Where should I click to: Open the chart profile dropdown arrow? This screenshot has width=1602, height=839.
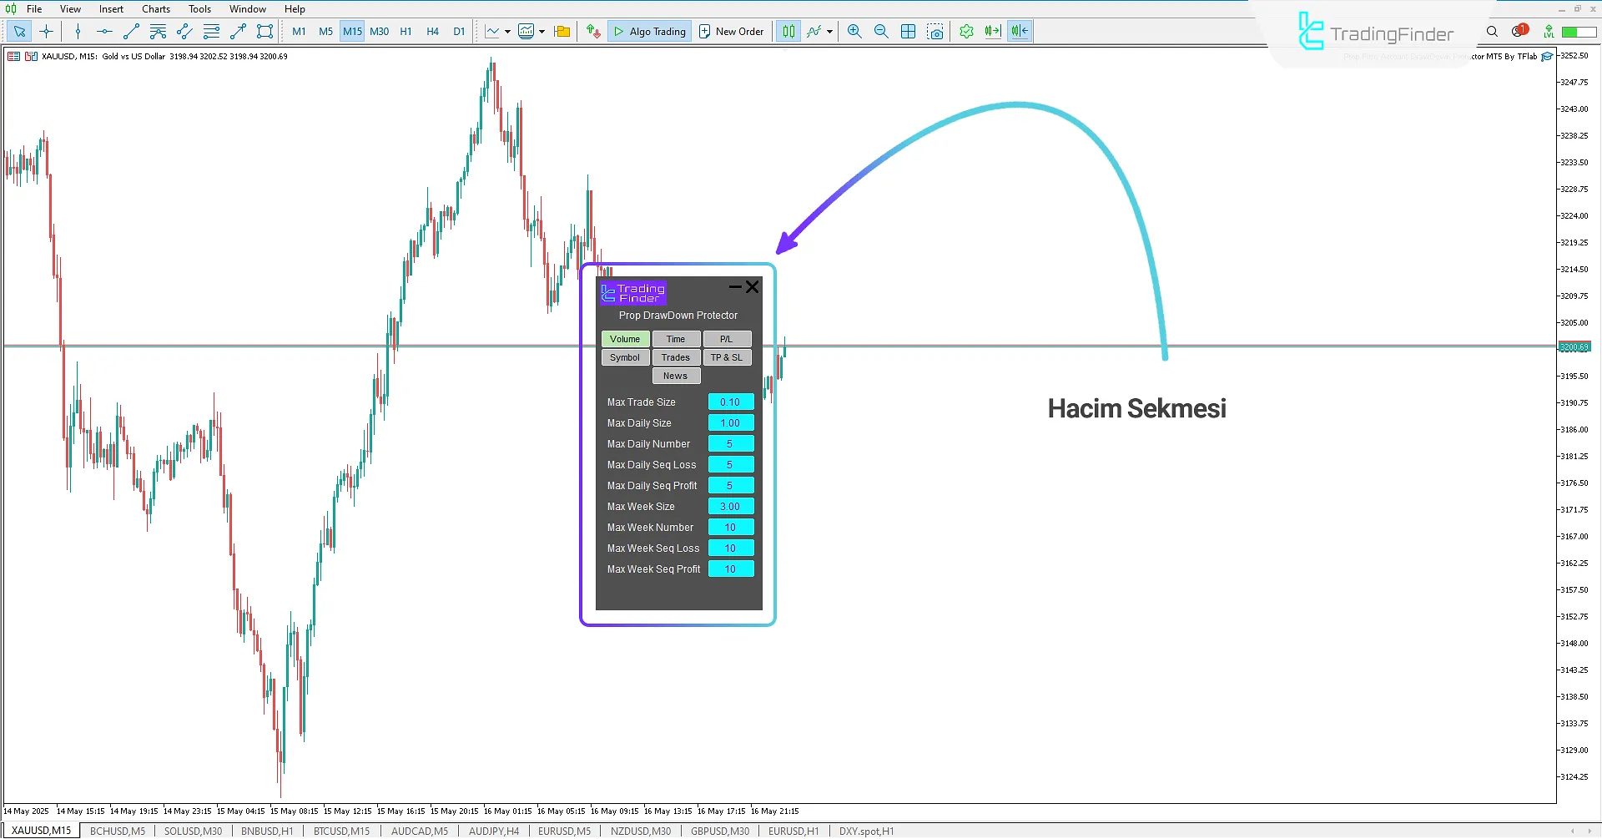[x=542, y=31]
